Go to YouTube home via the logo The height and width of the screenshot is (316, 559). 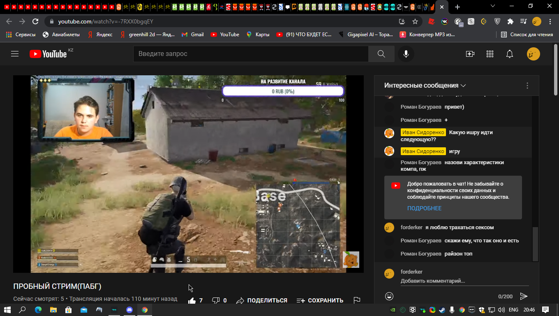pyautogui.click(x=48, y=54)
